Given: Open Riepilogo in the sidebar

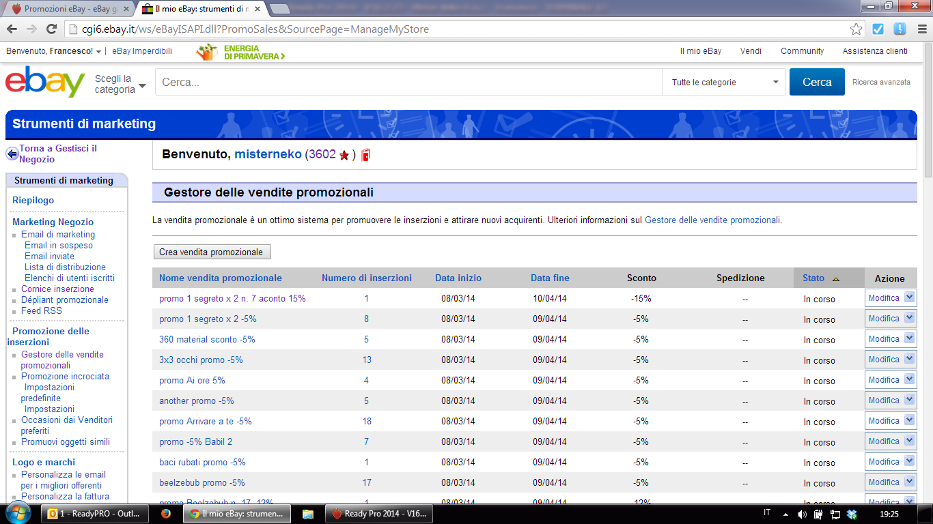Looking at the screenshot, I should tap(33, 200).
